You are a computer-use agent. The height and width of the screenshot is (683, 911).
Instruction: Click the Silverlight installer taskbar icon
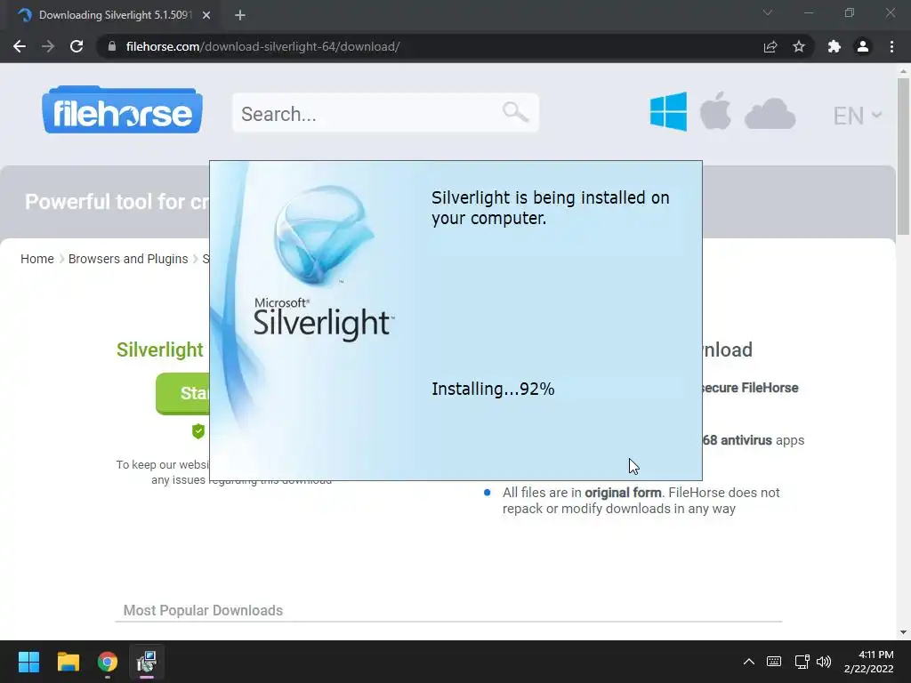[x=147, y=662]
